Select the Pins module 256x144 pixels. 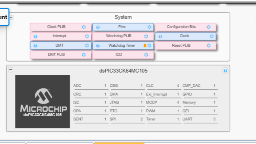(123, 27)
